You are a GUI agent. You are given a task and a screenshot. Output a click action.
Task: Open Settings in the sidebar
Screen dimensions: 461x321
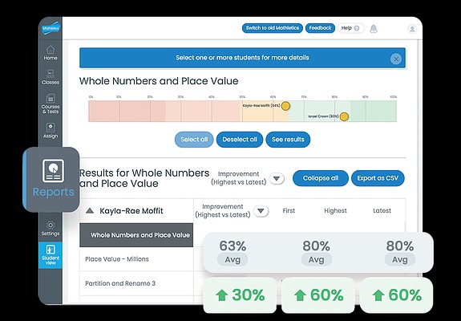pyautogui.click(x=51, y=229)
